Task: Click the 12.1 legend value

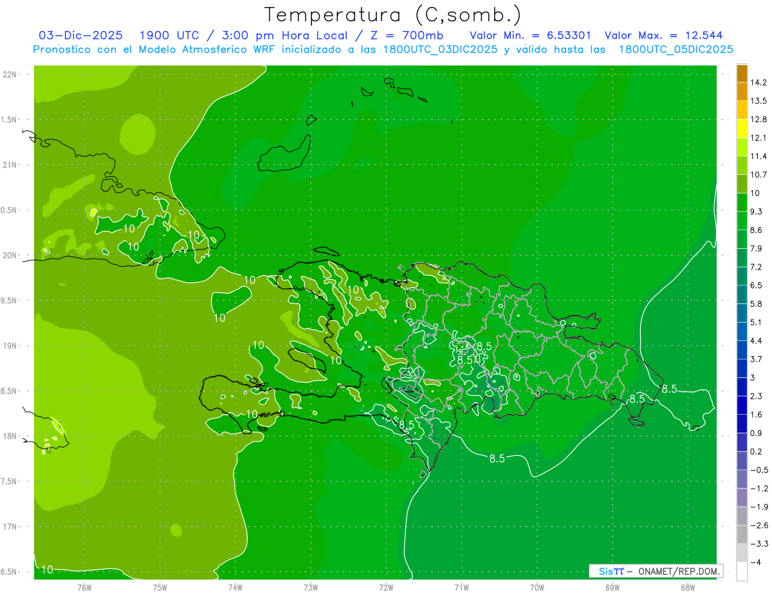Action: pyautogui.click(x=758, y=138)
